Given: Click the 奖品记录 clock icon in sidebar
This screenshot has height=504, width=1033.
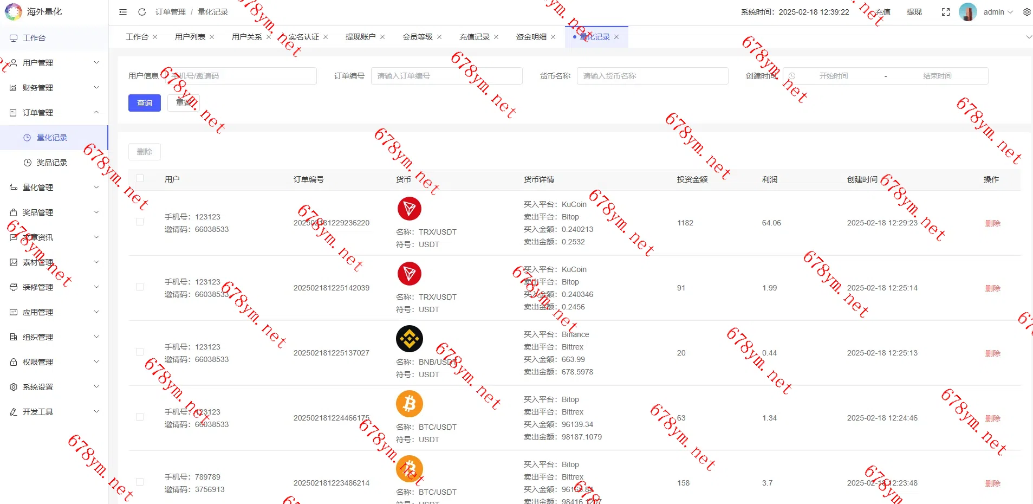Looking at the screenshot, I should [x=27, y=163].
